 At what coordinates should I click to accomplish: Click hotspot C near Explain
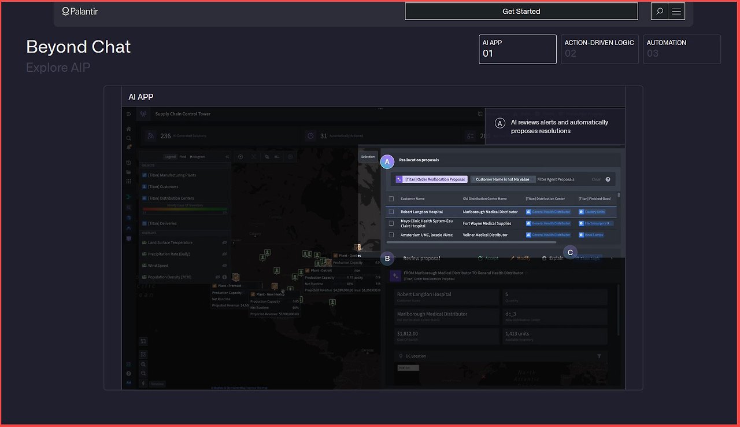click(x=571, y=252)
